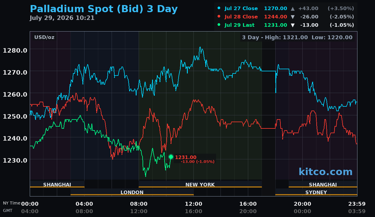Click the kitco.com logo

pyautogui.click(x=326, y=172)
